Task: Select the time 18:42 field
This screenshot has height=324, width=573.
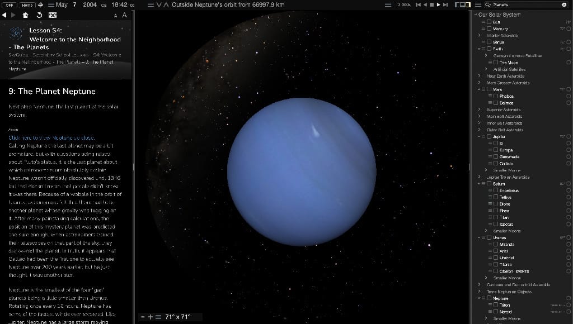Action: tap(119, 4)
